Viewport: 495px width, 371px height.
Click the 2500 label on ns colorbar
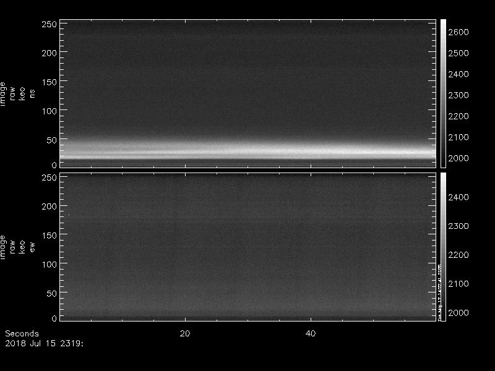(458, 53)
